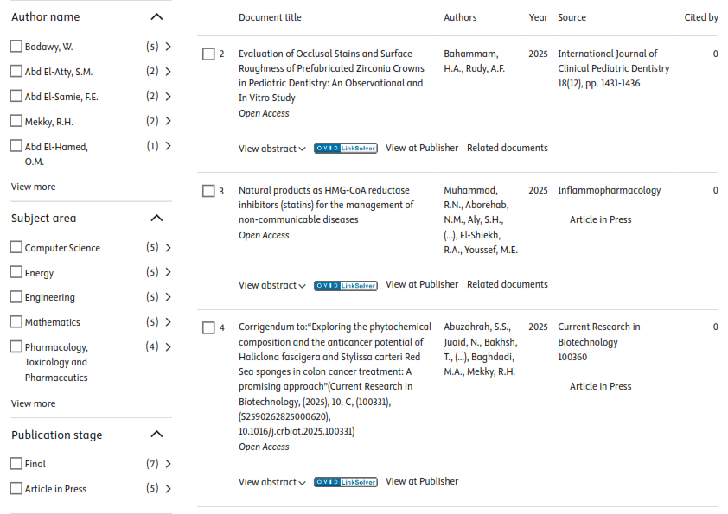
Task: Click the arrow beside Article in Press filter
Action: [x=168, y=489]
